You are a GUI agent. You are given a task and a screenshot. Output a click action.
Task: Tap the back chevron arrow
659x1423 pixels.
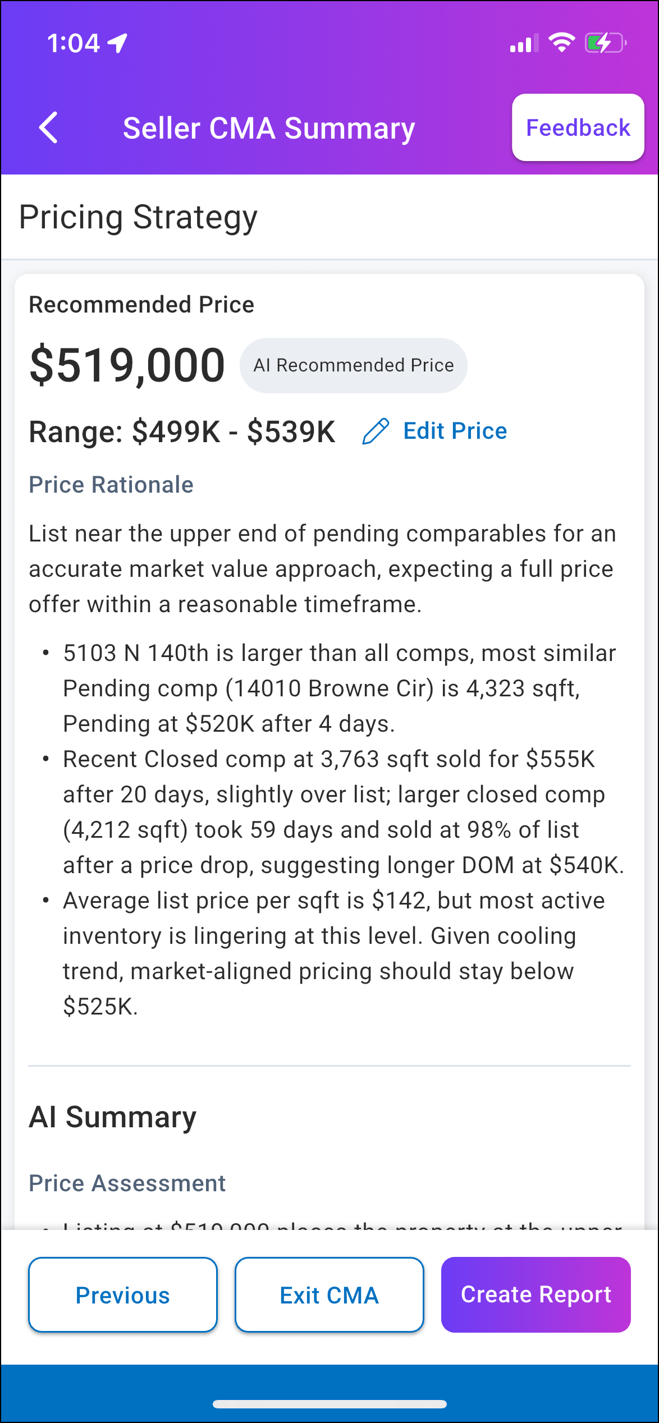49,128
